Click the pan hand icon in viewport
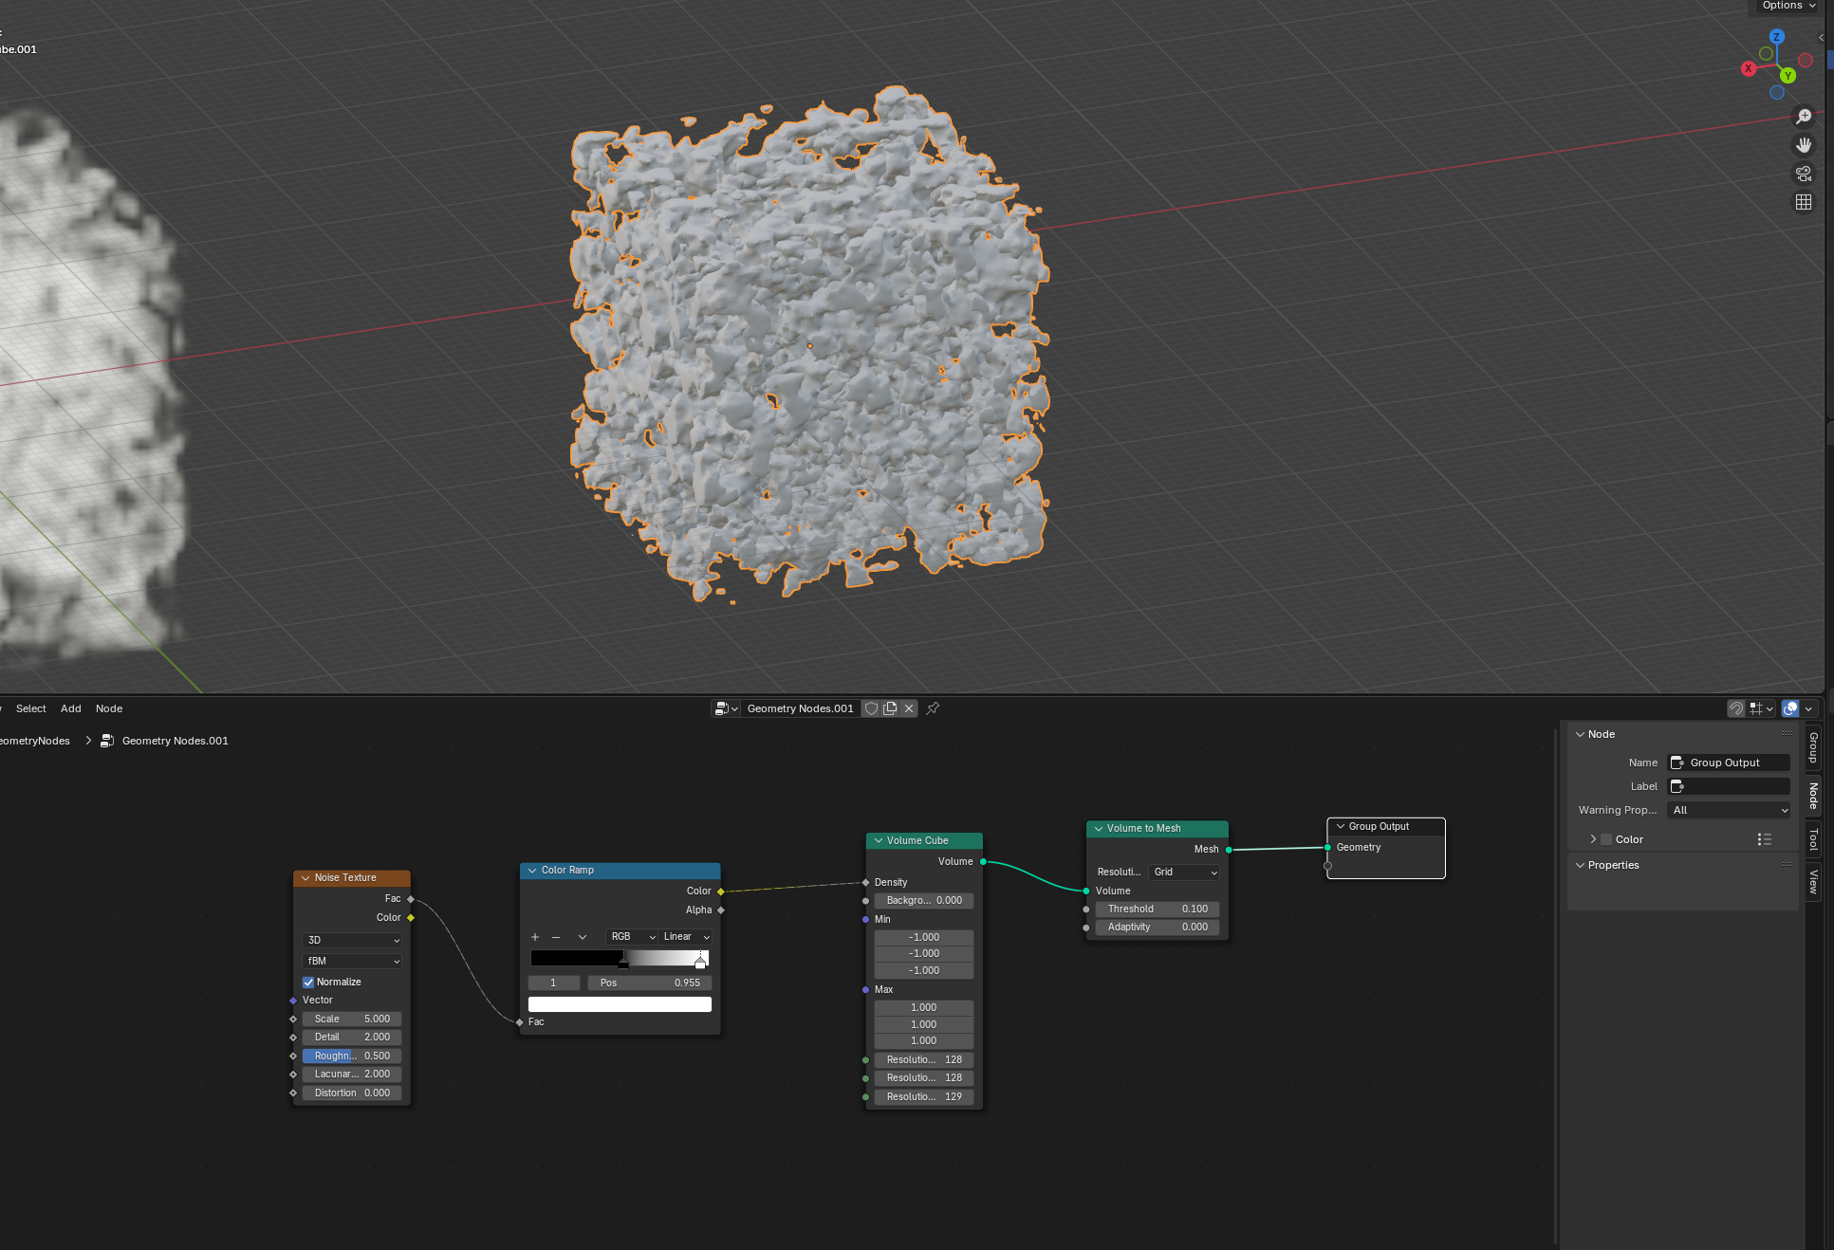The image size is (1834, 1250). [x=1804, y=145]
